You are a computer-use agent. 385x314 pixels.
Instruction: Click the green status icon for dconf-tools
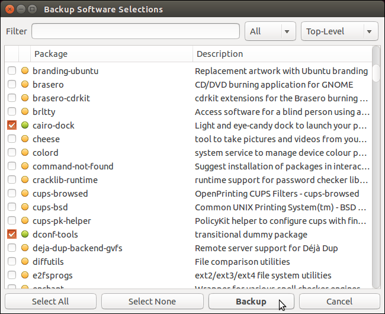coord(25,235)
